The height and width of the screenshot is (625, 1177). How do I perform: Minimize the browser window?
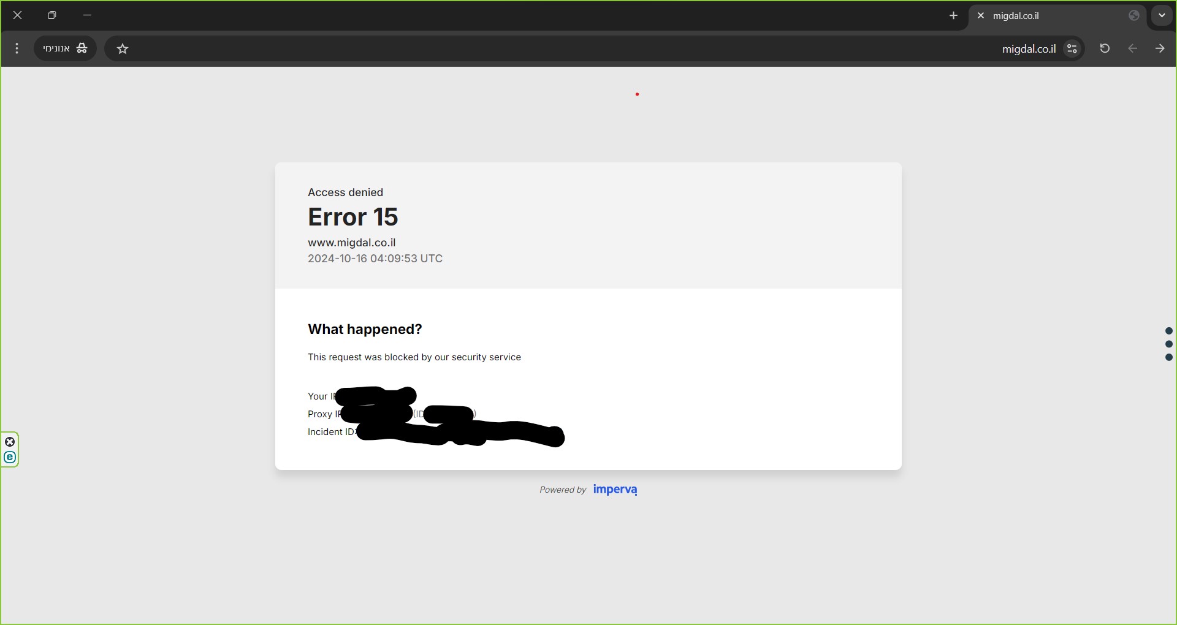coord(87,15)
